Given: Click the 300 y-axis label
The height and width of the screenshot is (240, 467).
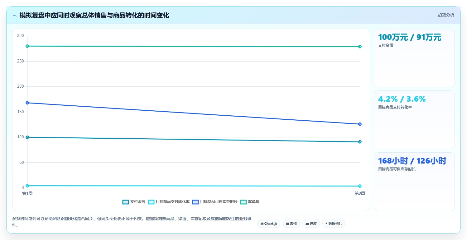Looking at the screenshot, I should pyautogui.click(x=21, y=36).
